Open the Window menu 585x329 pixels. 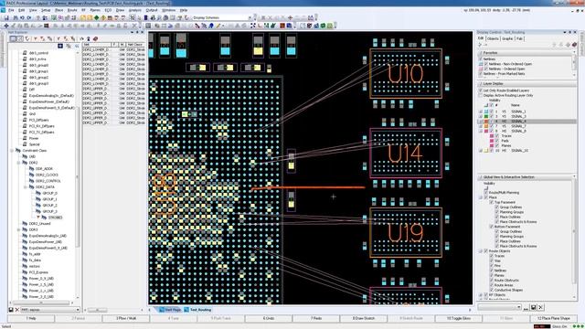pyautogui.click(x=168, y=10)
